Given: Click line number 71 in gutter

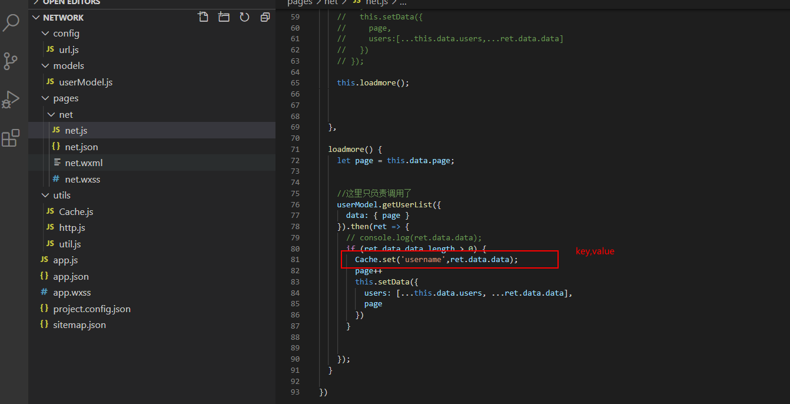Looking at the screenshot, I should pyautogui.click(x=295, y=150).
